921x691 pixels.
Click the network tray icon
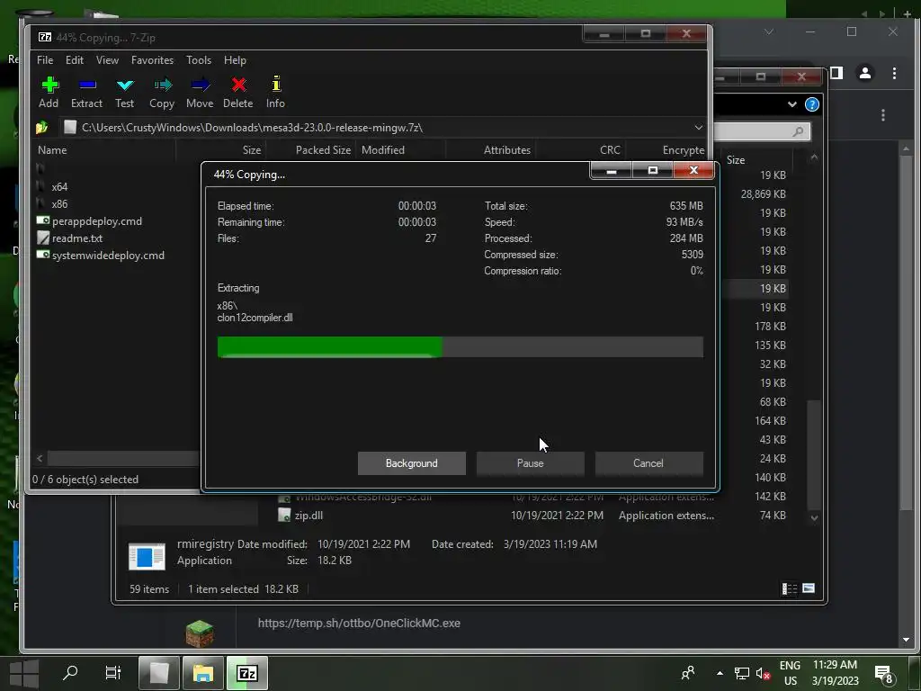click(742, 673)
